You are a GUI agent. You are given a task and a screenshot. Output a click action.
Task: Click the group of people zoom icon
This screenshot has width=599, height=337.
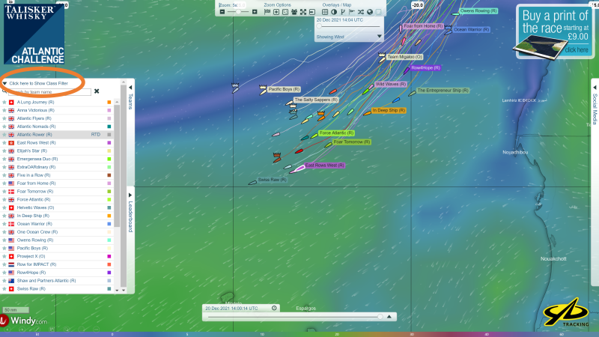click(294, 12)
